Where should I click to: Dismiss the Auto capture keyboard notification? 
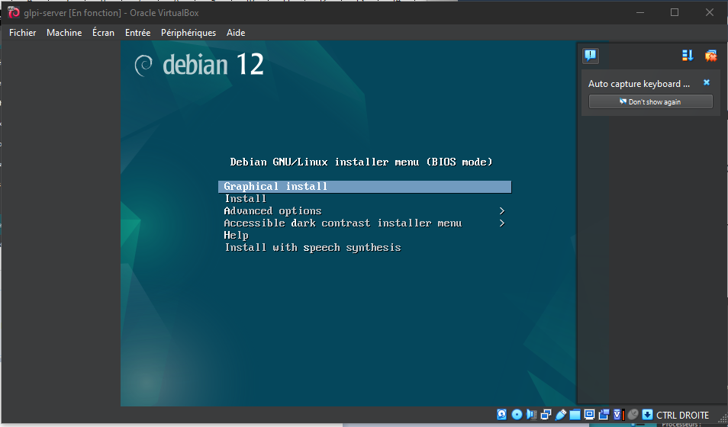(706, 82)
